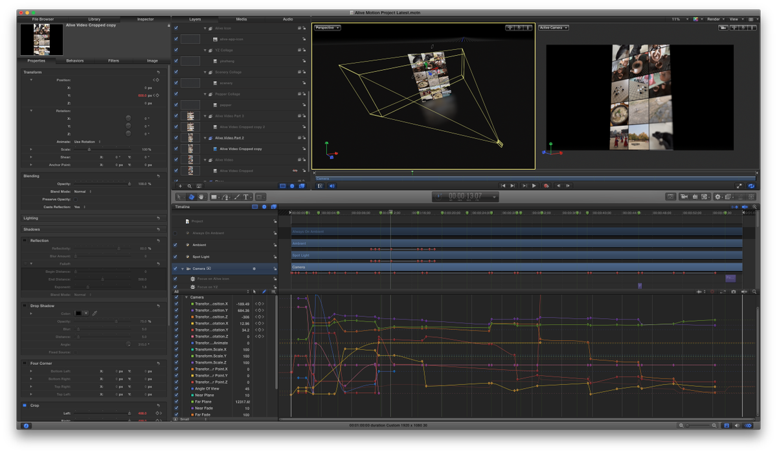Toggle the Record animation button
Screen dimensions: 777x453
(546, 186)
